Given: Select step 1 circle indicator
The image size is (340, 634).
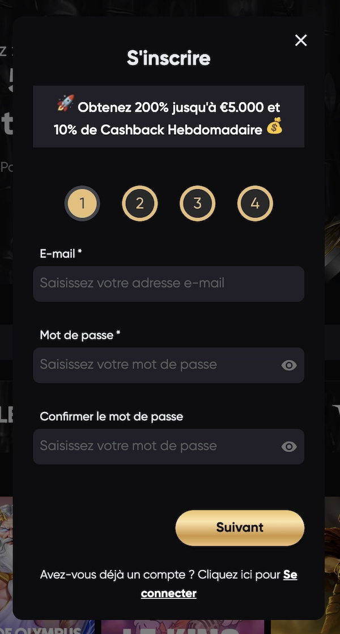Looking at the screenshot, I should click(83, 203).
